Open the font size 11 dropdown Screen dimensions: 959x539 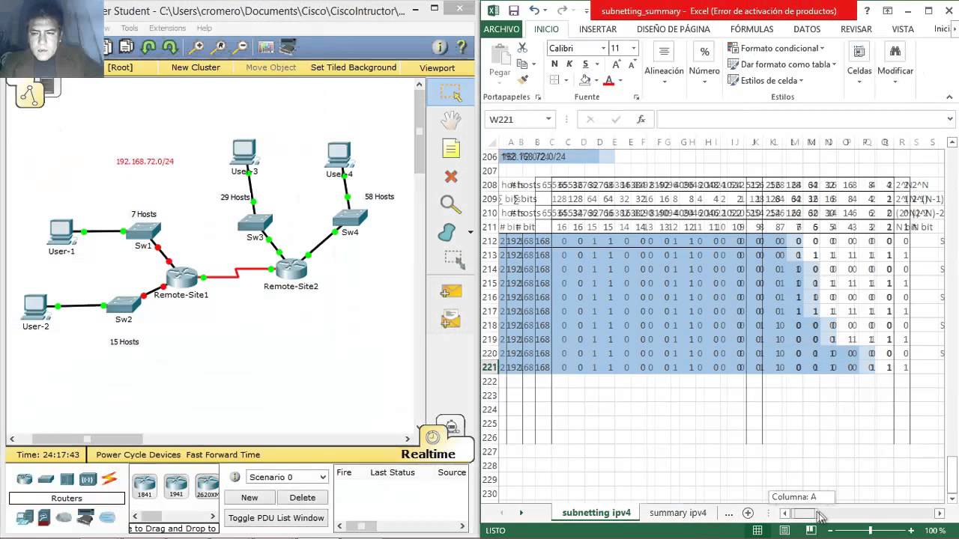click(634, 48)
